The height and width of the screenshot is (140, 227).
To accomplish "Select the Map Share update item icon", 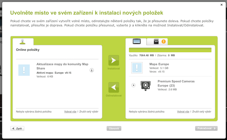I will tap(24, 70).
